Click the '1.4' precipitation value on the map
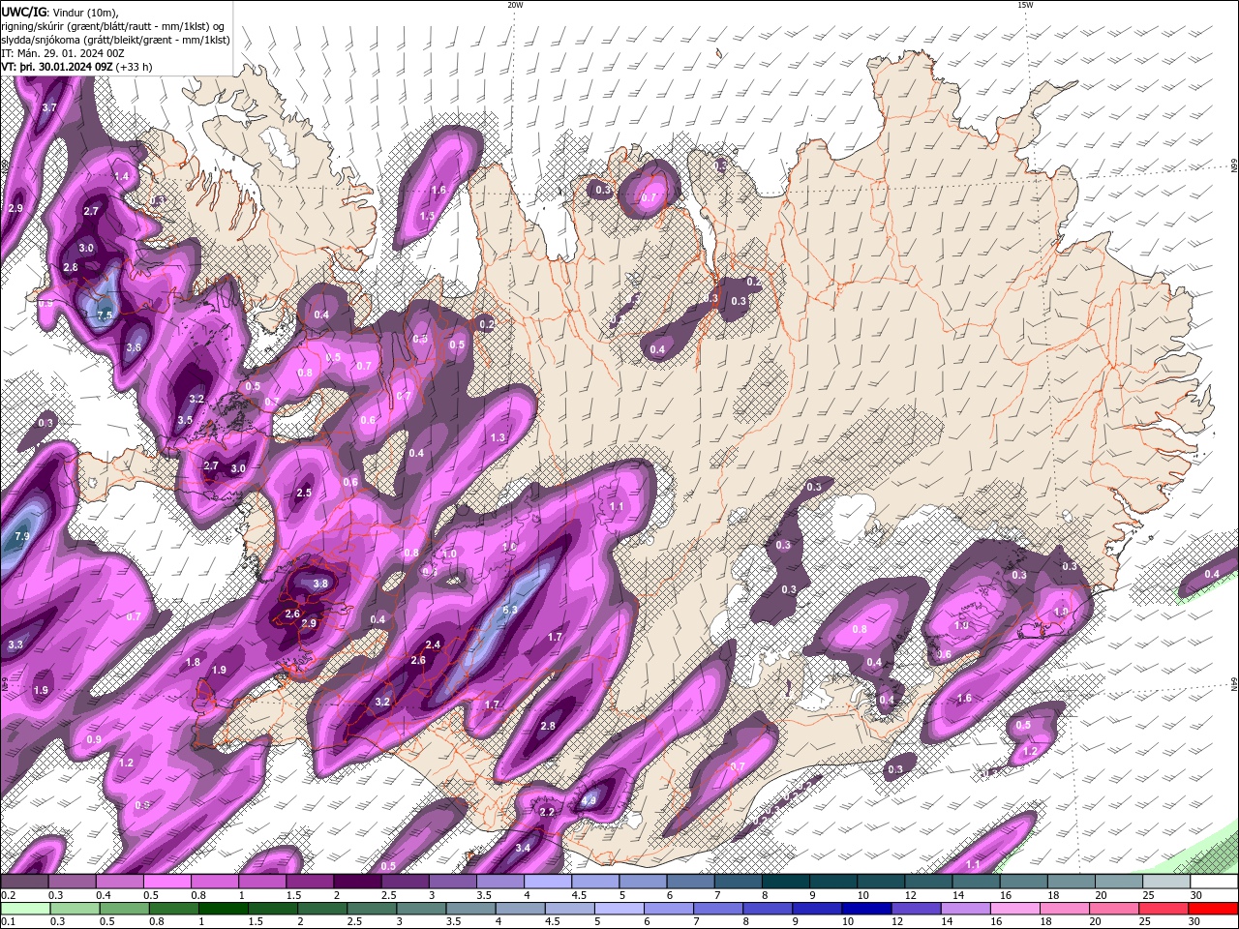The width and height of the screenshot is (1239, 929). (122, 176)
